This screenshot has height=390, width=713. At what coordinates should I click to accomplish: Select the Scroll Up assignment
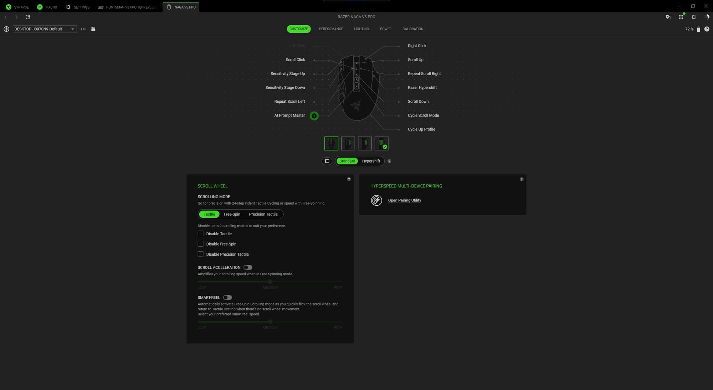pyautogui.click(x=416, y=60)
